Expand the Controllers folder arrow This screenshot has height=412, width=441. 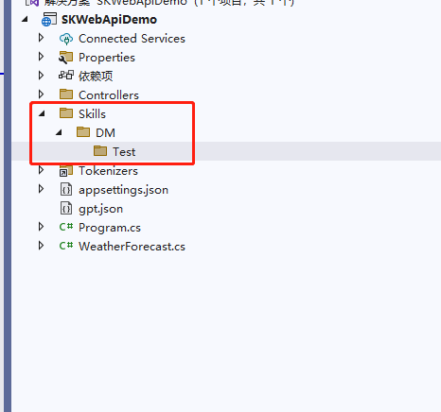pyautogui.click(x=41, y=94)
